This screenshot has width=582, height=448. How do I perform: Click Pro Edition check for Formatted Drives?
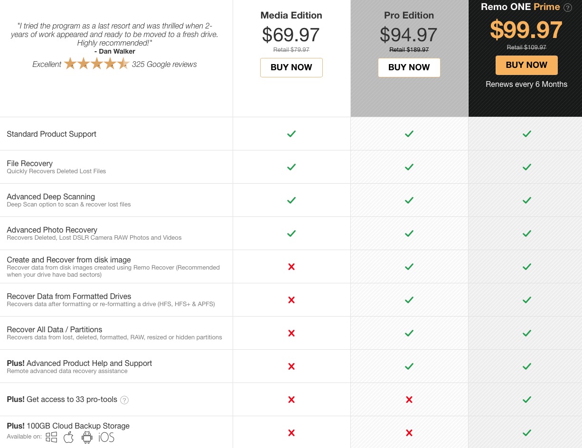tap(409, 300)
